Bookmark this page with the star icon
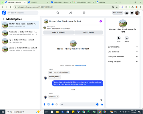The height and width of the screenshot is (114, 143). click(117, 7)
